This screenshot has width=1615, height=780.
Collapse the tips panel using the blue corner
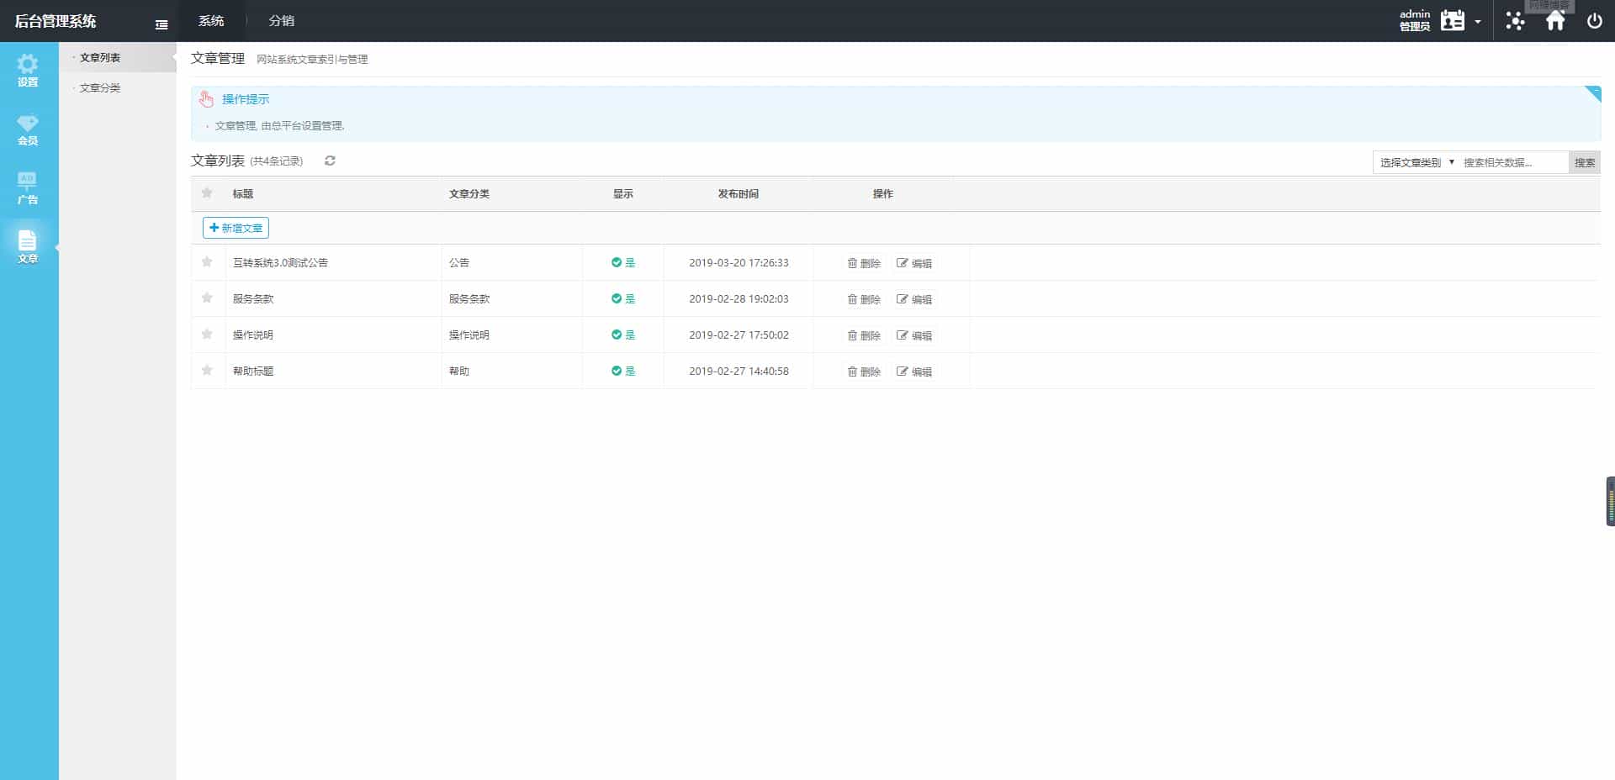click(1593, 93)
